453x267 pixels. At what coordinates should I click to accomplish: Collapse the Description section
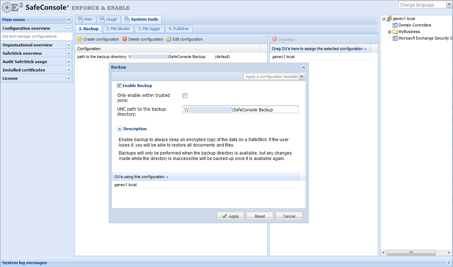click(119, 129)
